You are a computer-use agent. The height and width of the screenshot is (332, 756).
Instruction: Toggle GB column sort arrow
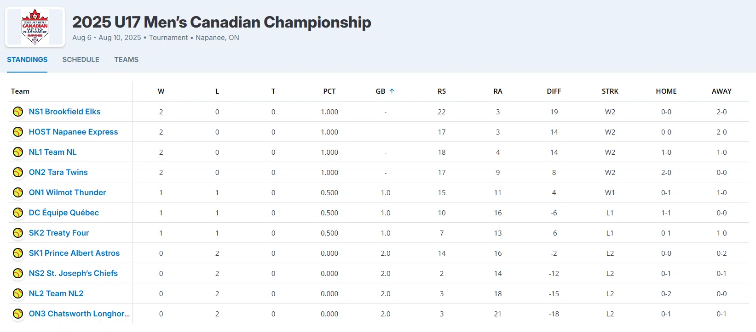coord(392,91)
